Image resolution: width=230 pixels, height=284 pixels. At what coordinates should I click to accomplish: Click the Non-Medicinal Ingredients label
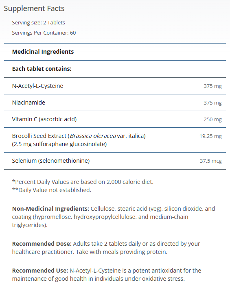[x=50, y=209]
